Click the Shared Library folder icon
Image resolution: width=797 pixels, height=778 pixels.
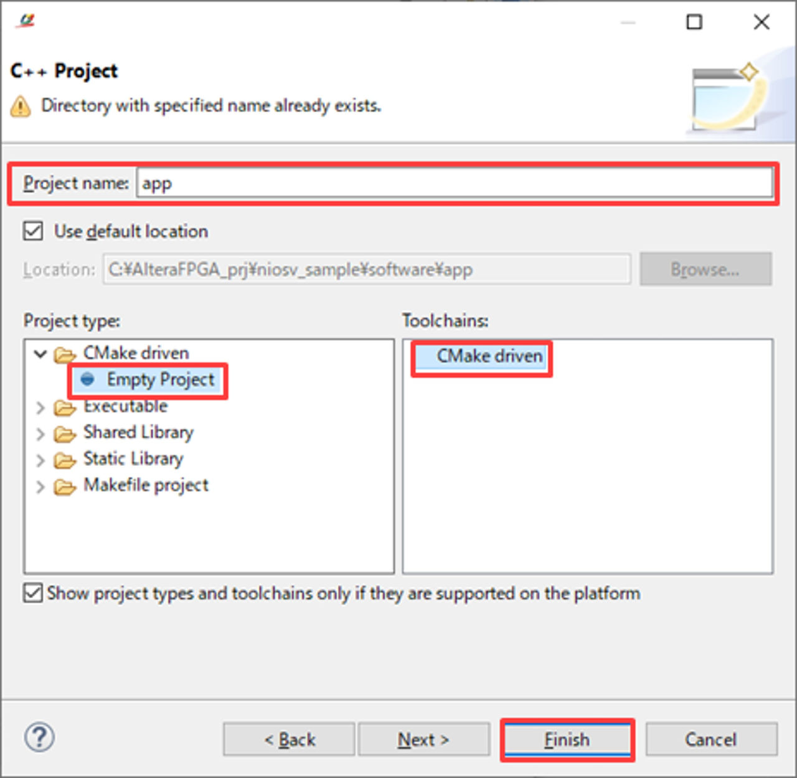pos(65,434)
